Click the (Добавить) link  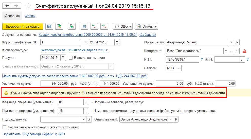pyautogui.click(x=148, y=34)
